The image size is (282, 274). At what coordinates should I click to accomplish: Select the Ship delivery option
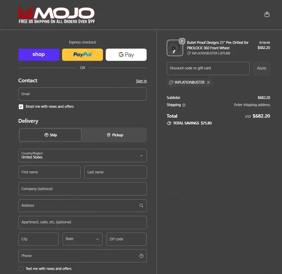point(50,135)
